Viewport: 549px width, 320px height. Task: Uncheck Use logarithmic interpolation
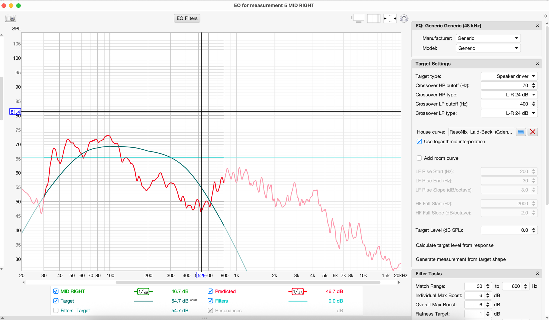419,142
